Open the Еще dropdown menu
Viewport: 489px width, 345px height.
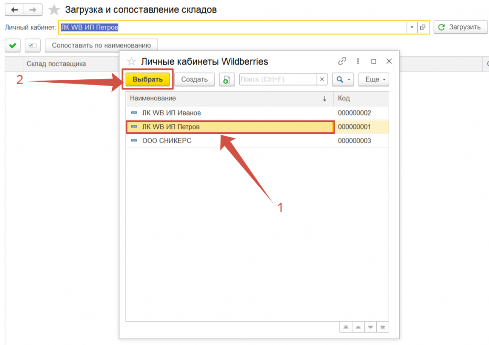click(373, 79)
